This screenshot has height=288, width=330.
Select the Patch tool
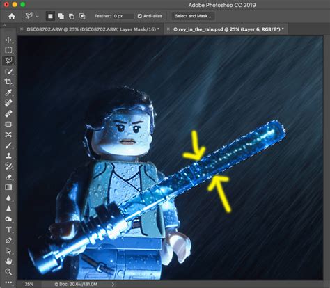(8, 125)
